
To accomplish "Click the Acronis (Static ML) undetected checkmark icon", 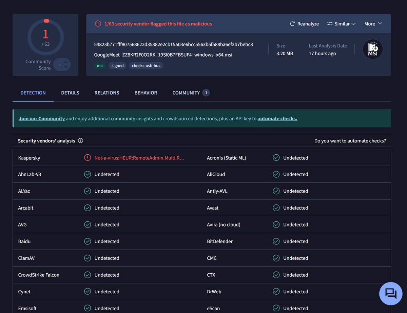I will click(276, 158).
